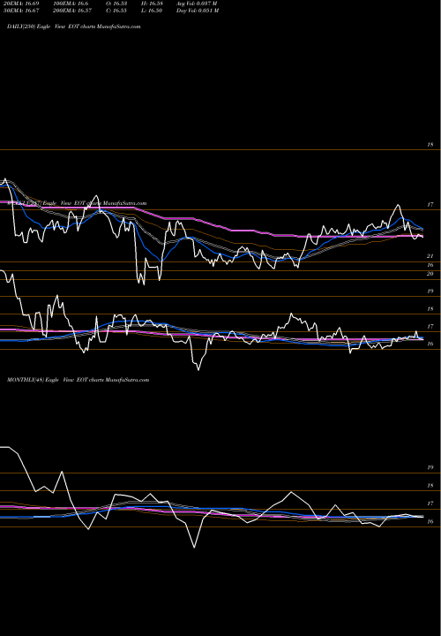Click the 20 price label on the weekly axis
Screen dimensions: 441x636
430,274
